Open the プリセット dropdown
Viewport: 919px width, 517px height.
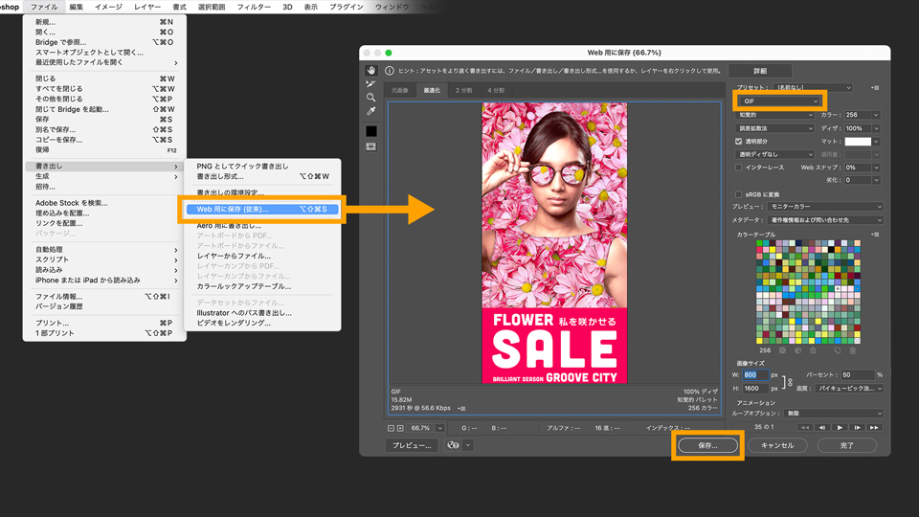point(813,88)
